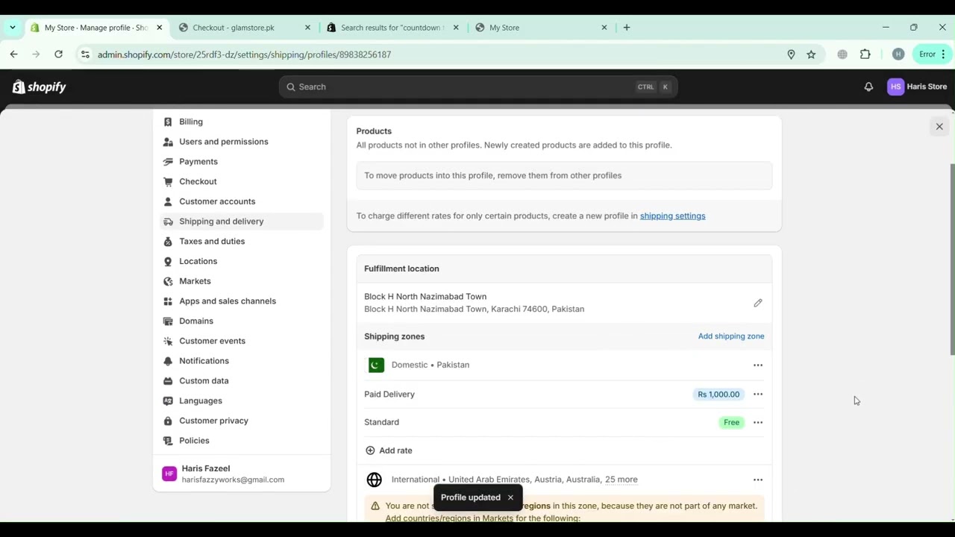The image size is (955, 537).
Task: Open Standard rate options menu
Action: pyautogui.click(x=758, y=423)
